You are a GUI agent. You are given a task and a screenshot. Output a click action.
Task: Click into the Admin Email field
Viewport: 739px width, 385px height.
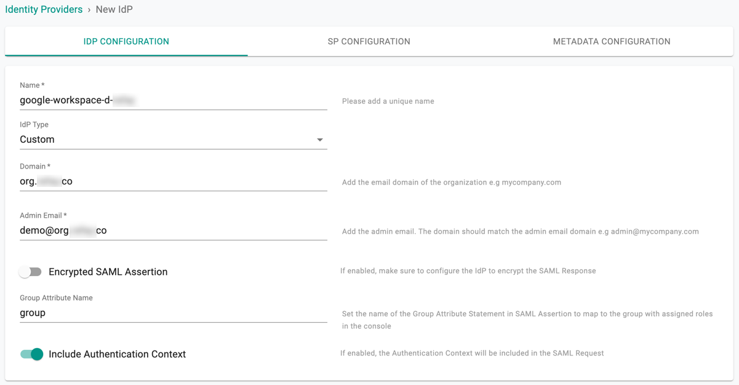tap(173, 231)
